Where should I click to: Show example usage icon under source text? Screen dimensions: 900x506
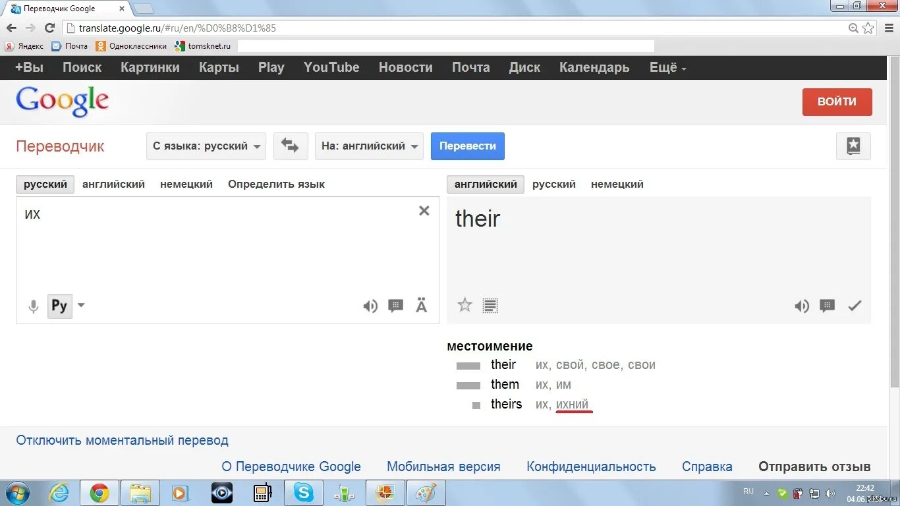point(395,306)
